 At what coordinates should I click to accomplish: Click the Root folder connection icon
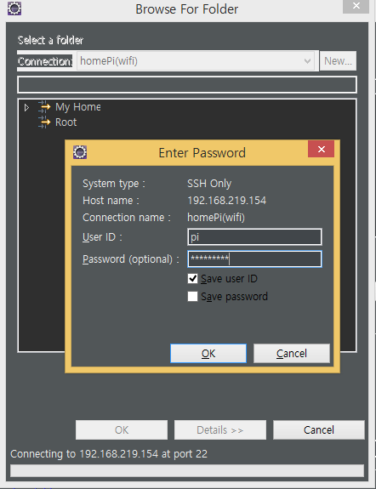click(x=44, y=122)
